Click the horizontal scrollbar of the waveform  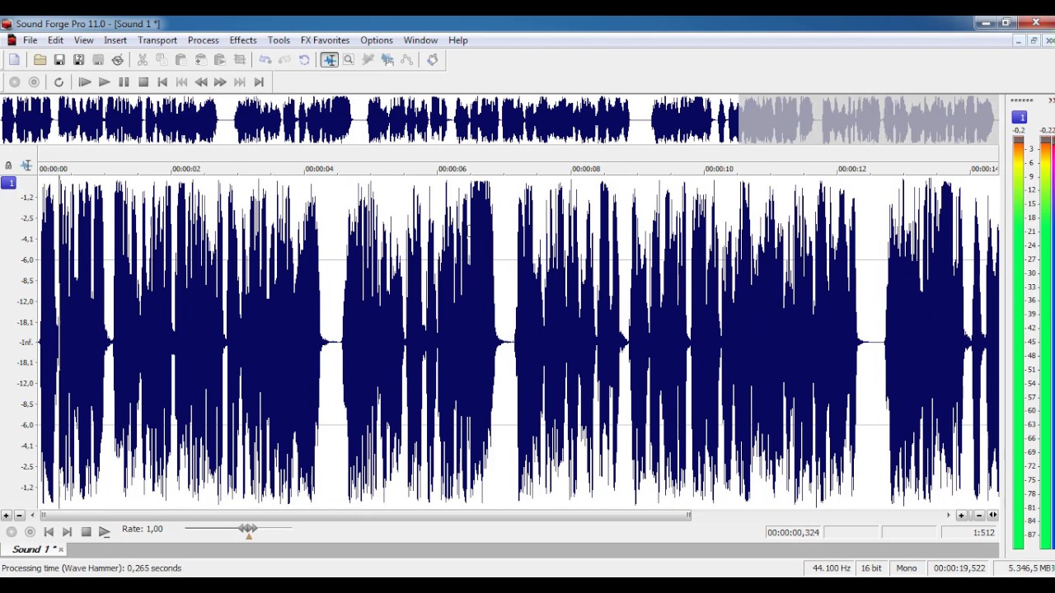point(367,516)
